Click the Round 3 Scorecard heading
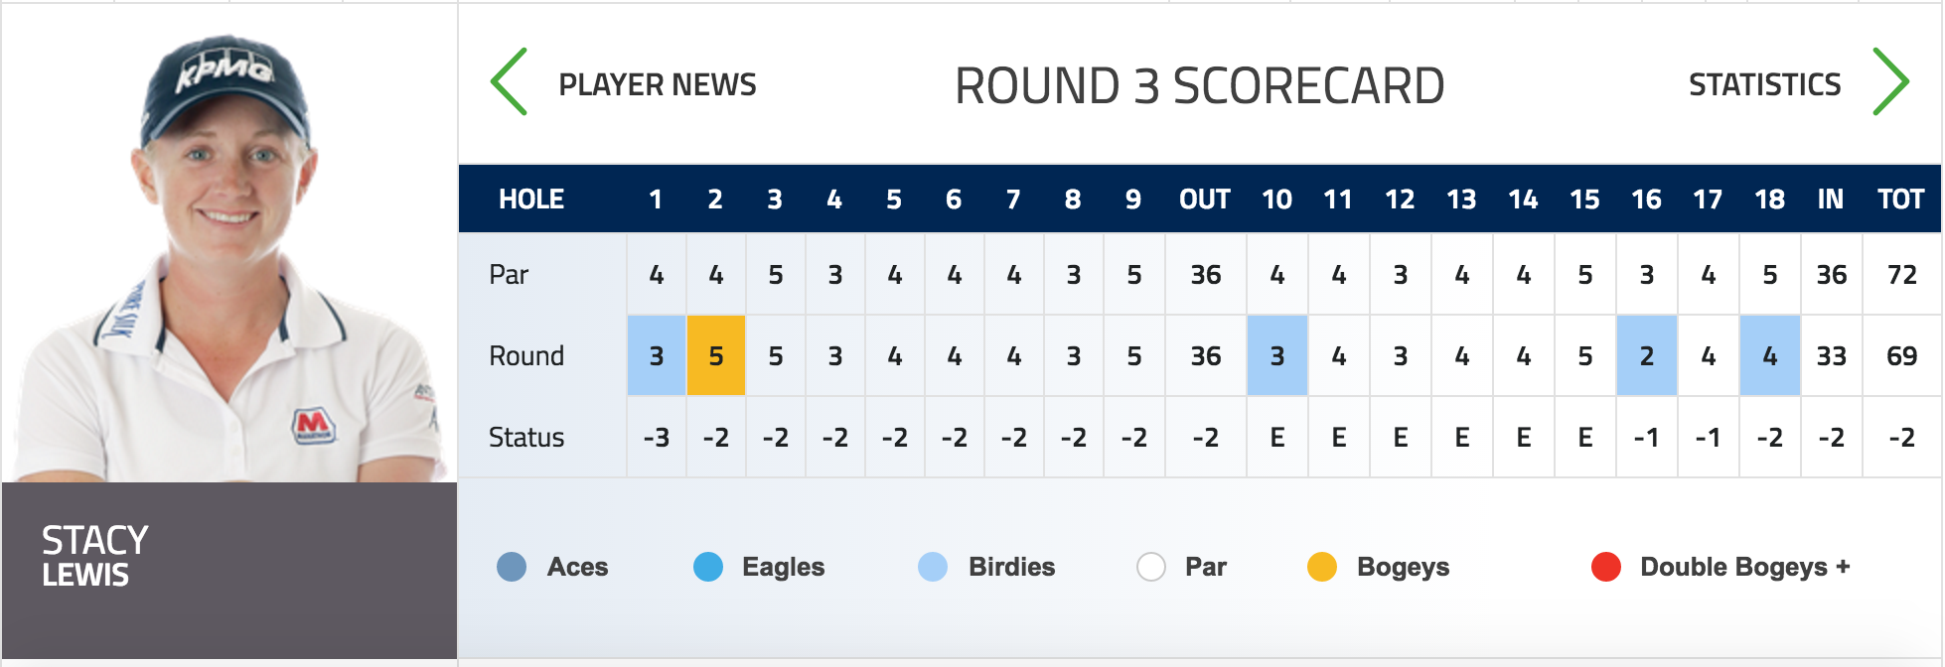 (x=1199, y=86)
